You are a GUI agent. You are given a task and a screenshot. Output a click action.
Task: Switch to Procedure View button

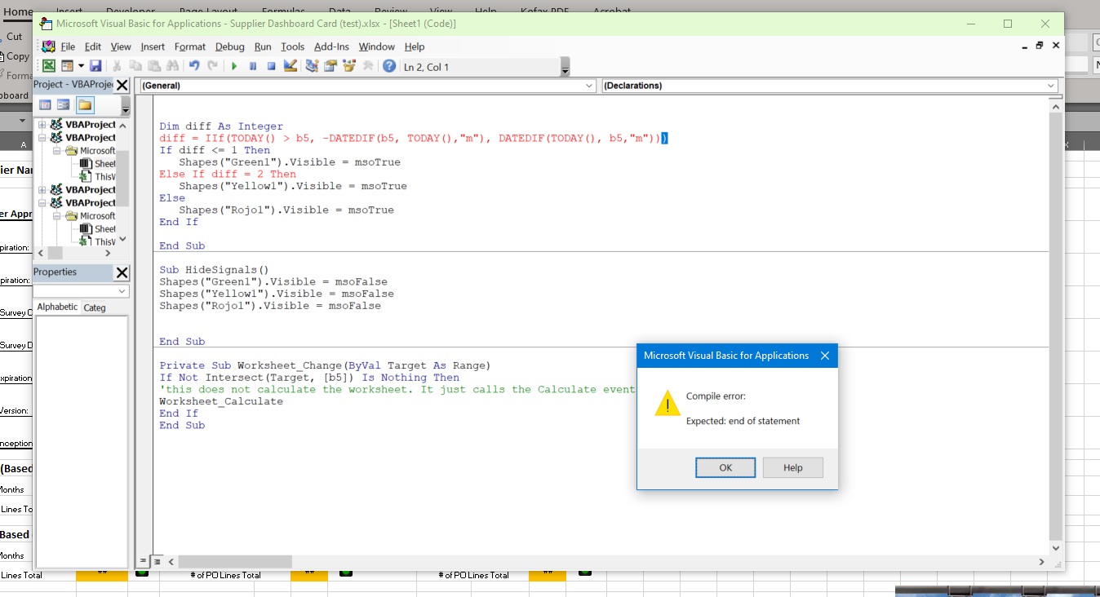coord(144,561)
